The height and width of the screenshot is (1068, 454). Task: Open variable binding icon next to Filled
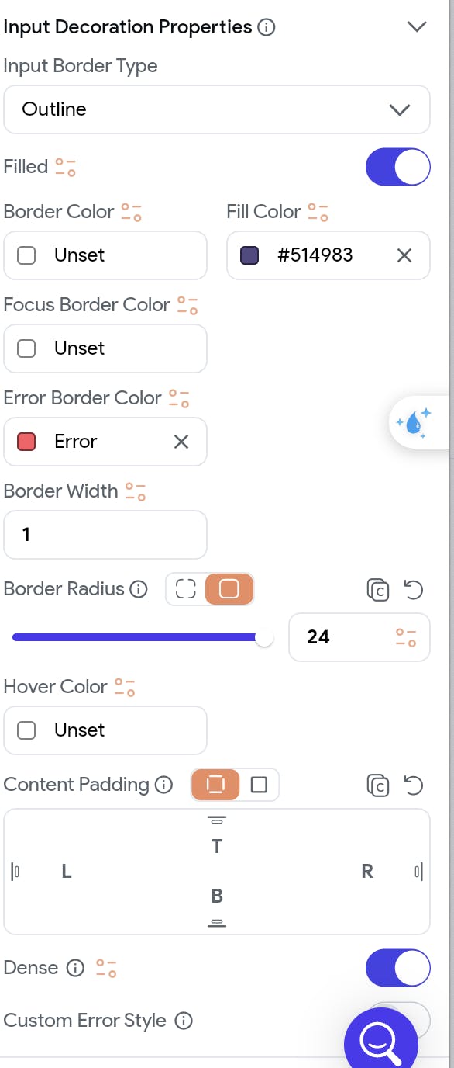(66, 167)
